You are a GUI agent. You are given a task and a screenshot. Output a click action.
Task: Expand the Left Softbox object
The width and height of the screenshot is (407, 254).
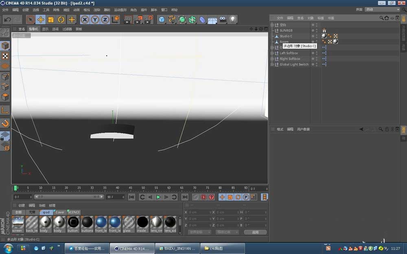point(272,53)
